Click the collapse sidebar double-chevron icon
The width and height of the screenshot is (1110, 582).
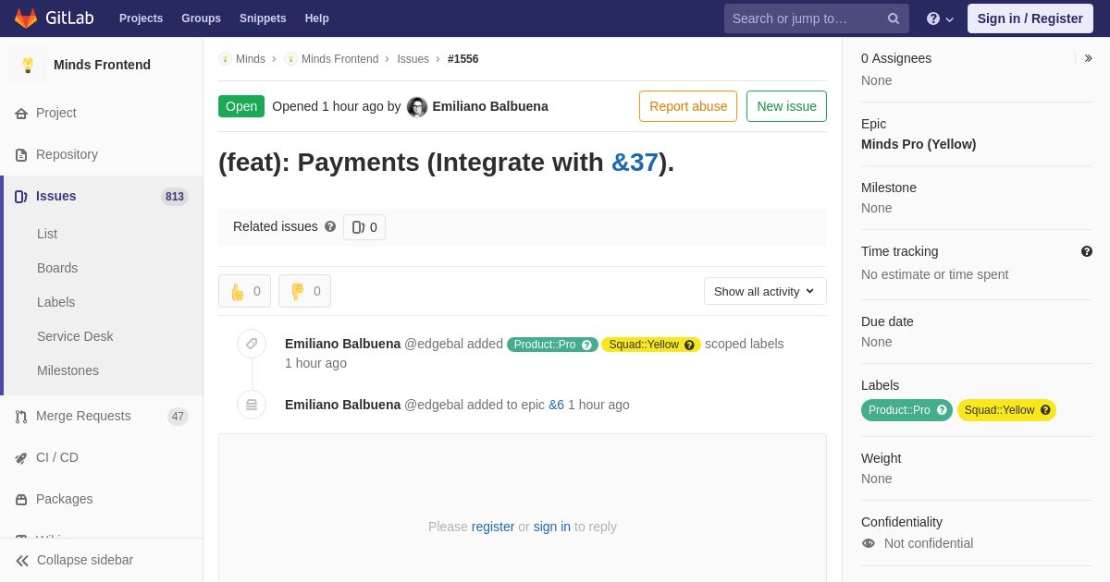click(22, 561)
